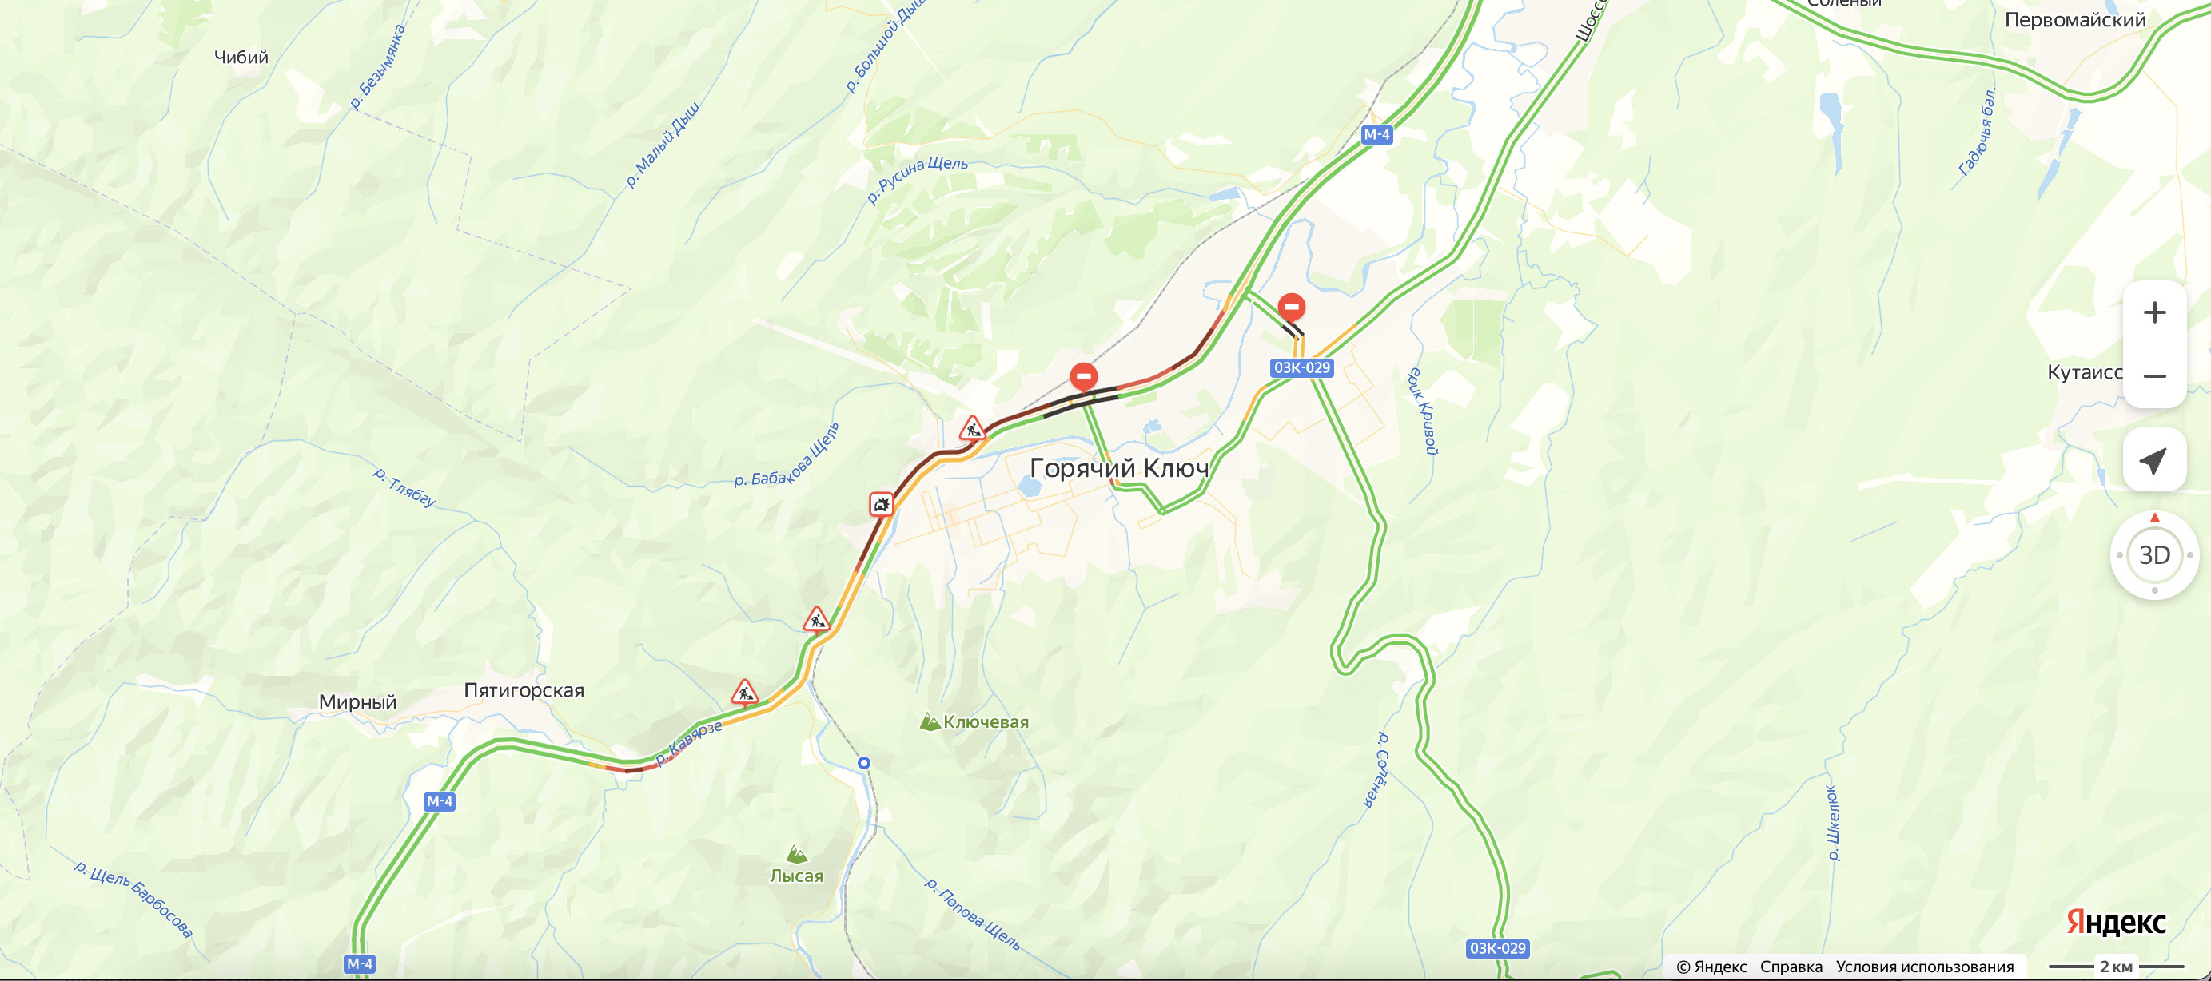Select the Горячий Ключ city label

[x=1119, y=468]
